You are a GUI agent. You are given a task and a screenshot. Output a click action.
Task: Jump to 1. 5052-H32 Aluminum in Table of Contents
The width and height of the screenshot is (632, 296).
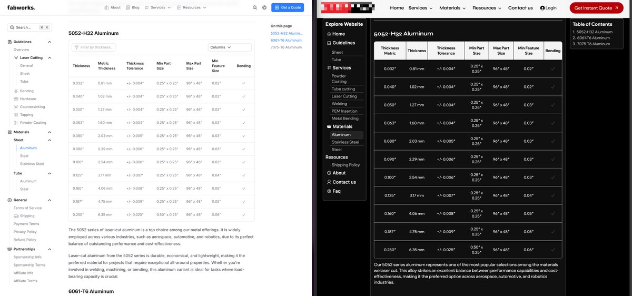tap(592, 32)
